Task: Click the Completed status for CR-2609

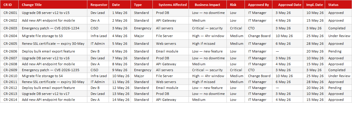Action: pyautogui.click(x=338, y=70)
